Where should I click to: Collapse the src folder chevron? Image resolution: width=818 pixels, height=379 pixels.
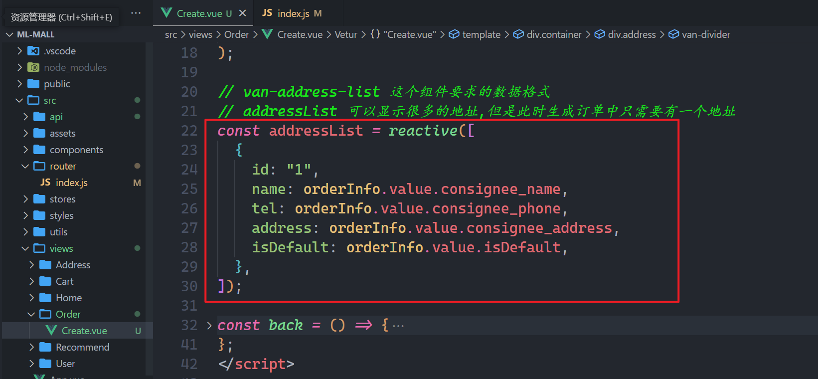click(19, 100)
